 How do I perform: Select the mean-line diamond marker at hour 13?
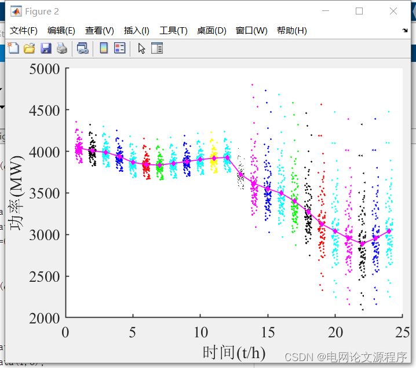pos(241,174)
